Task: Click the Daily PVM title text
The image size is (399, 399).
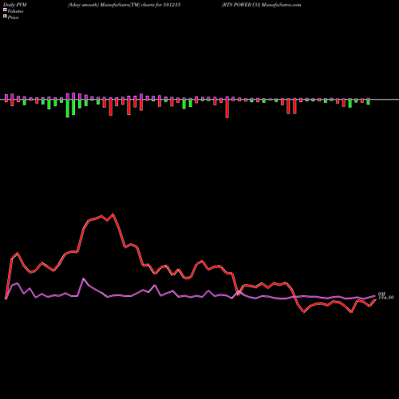Action: pyautogui.click(x=15, y=5)
